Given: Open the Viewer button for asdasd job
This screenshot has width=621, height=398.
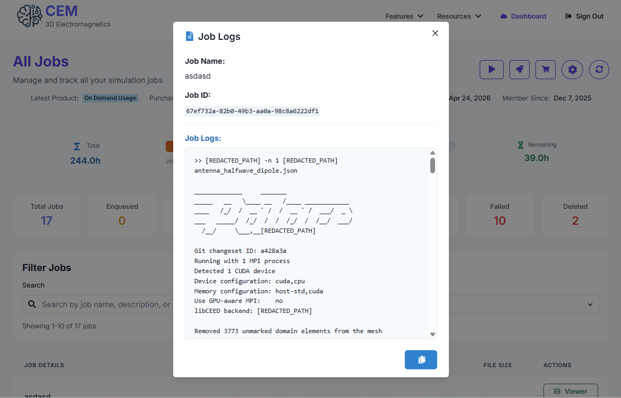Looking at the screenshot, I should point(571,391).
